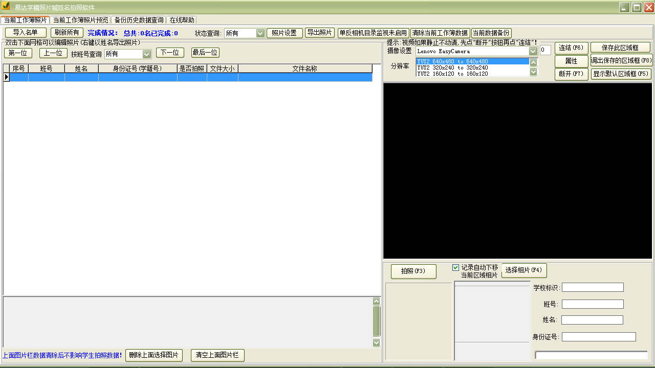Screen dimensions: 655x368
Task: Toggle 记录自动下移 checkbox
Action: [456, 267]
